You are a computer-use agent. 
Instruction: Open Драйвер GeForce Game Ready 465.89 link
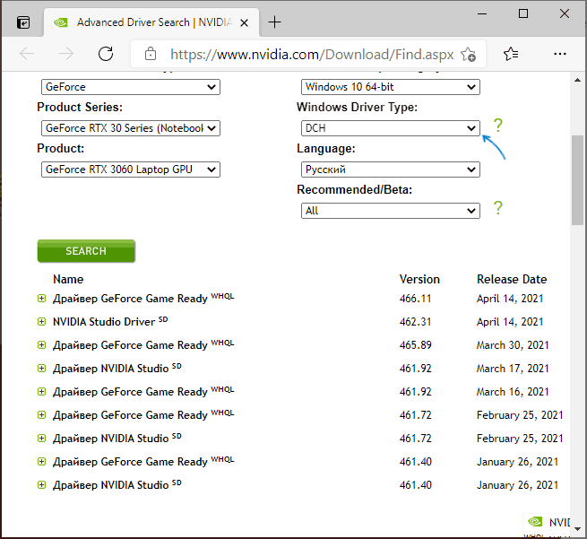tap(130, 345)
